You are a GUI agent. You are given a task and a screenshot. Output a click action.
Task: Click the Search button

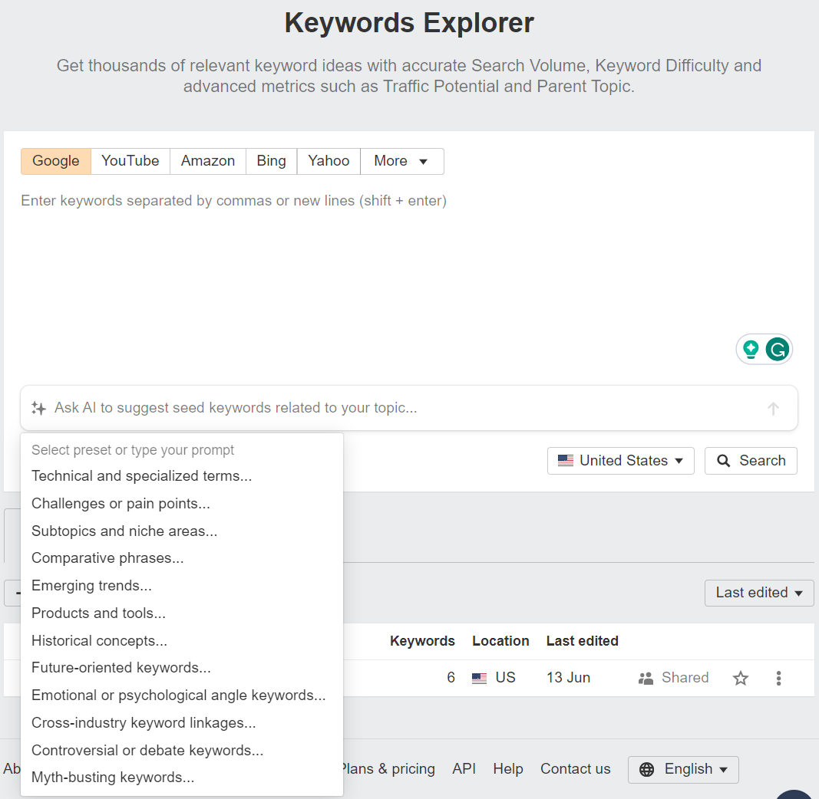pyautogui.click(x=751, y=461)
